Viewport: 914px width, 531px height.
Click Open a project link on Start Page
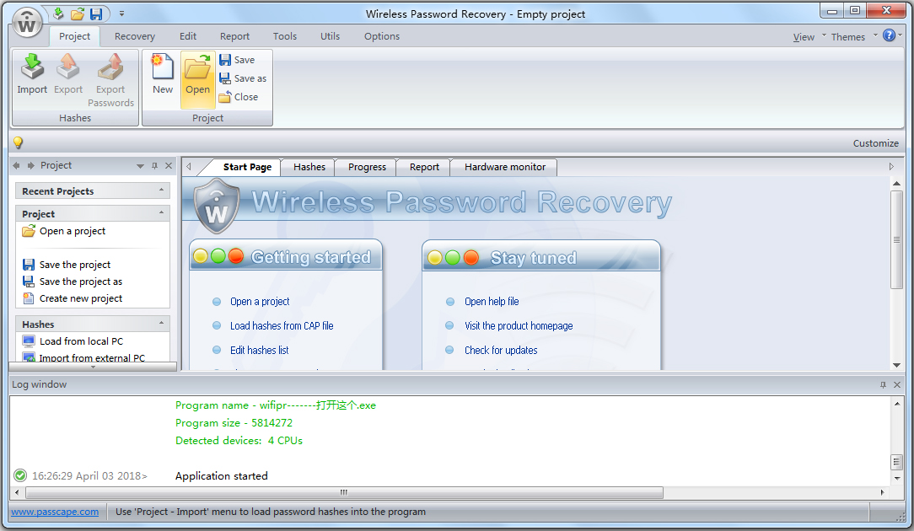pyautogui.click(x=260, y=302)
